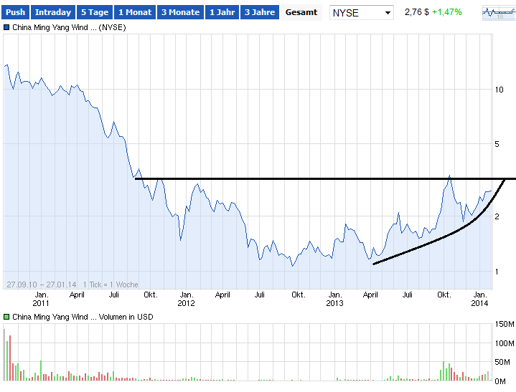The width and height of the screenshot is (516, 392).
Task: Choose the 3 Monate range
Action: point(180,13)
